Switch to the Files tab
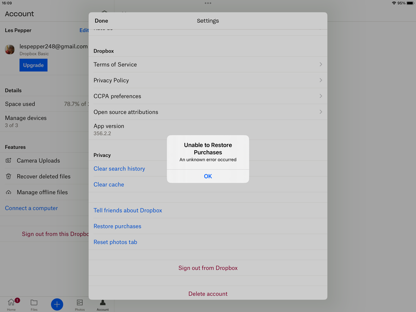Image resolution: width=416 pixels, height=312 pixels. [34, 305]
